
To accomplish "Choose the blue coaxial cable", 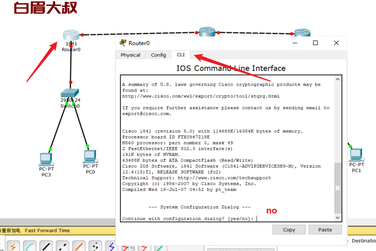I will coord(111,246).
